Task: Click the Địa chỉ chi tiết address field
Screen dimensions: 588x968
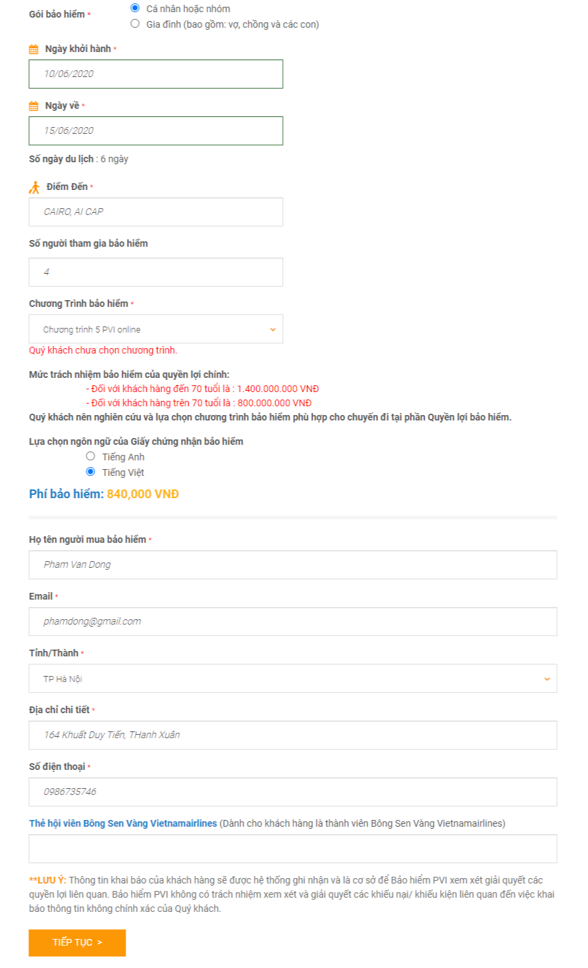Action: (292, 735)
